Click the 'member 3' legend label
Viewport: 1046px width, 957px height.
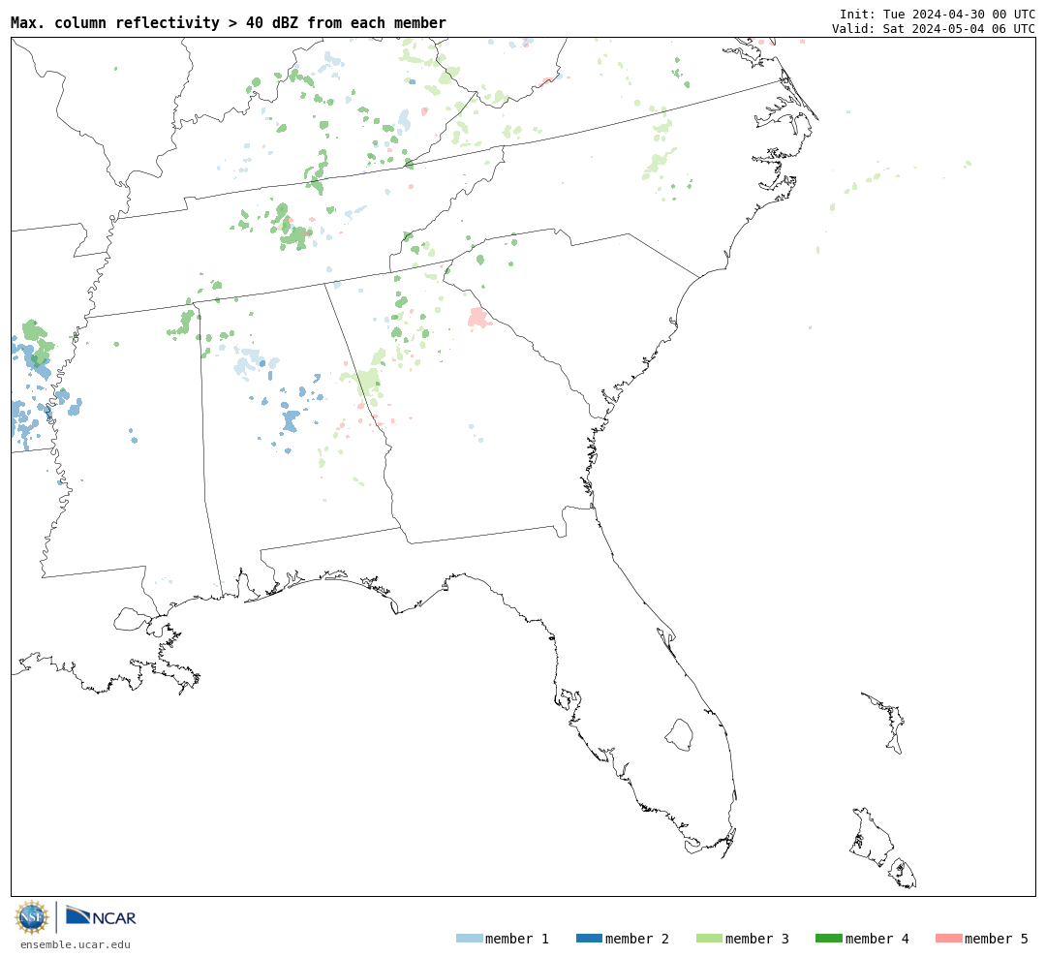pos(757,939)
